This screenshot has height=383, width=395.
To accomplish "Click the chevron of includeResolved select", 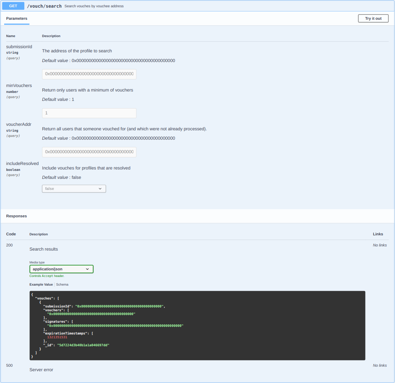I will pos(100,189).
